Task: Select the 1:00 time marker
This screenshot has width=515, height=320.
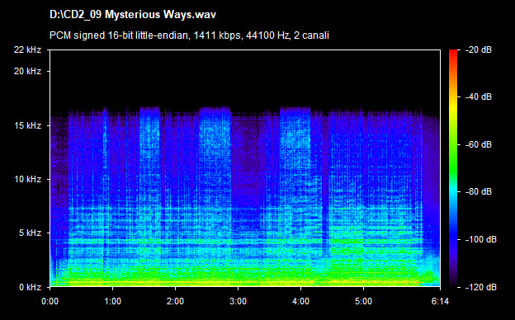Action: coord(112,301)
